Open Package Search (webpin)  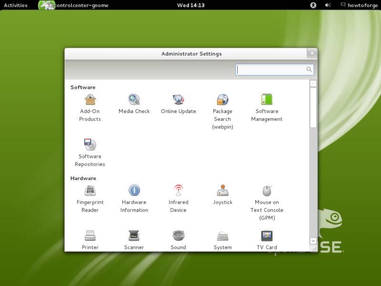click(x=222, y=112)
